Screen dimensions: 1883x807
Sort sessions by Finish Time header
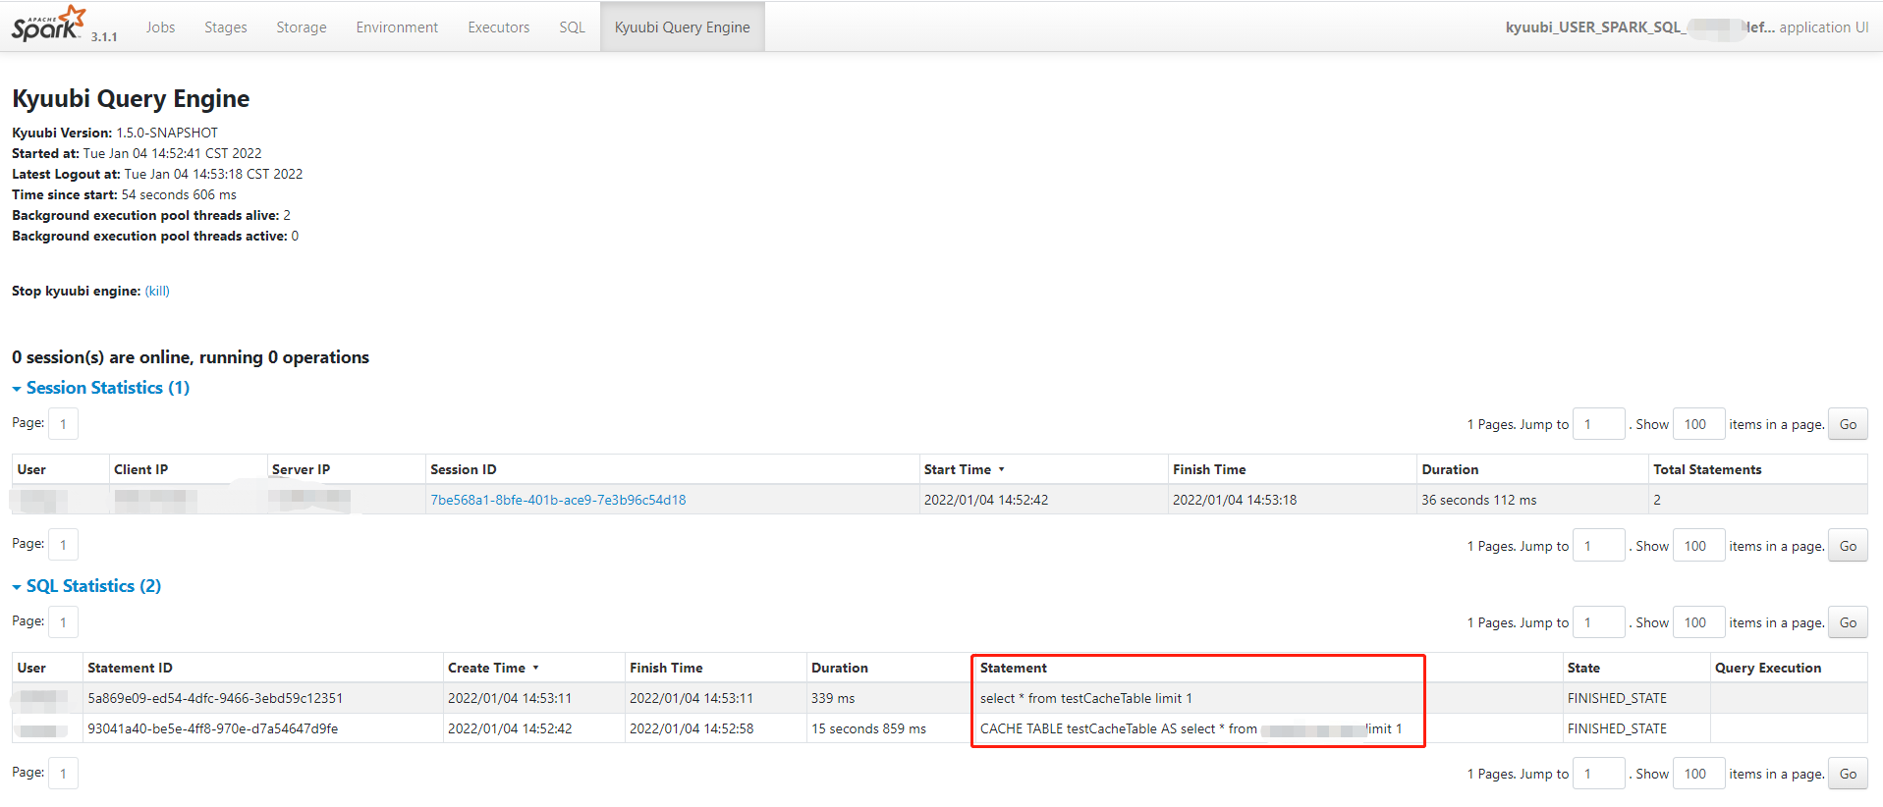tap(1209, 469)
